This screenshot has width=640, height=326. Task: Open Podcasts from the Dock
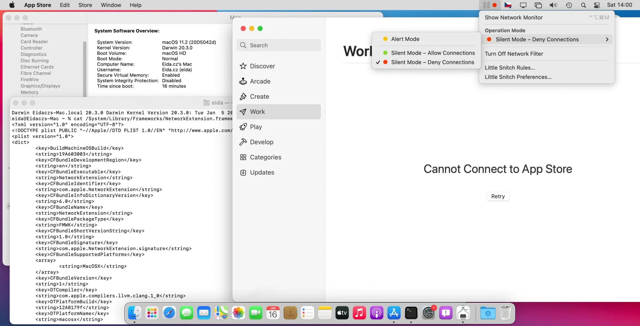click(377, 313)
